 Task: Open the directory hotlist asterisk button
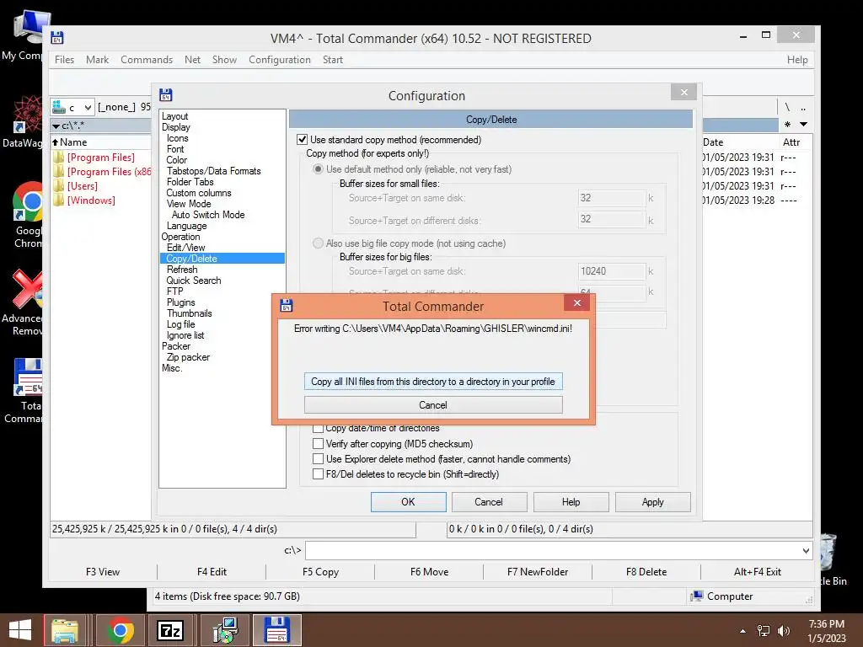(x=788, y=125)
